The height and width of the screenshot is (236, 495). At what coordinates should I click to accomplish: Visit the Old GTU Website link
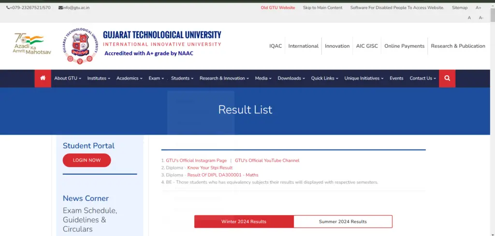coord(278,8)
